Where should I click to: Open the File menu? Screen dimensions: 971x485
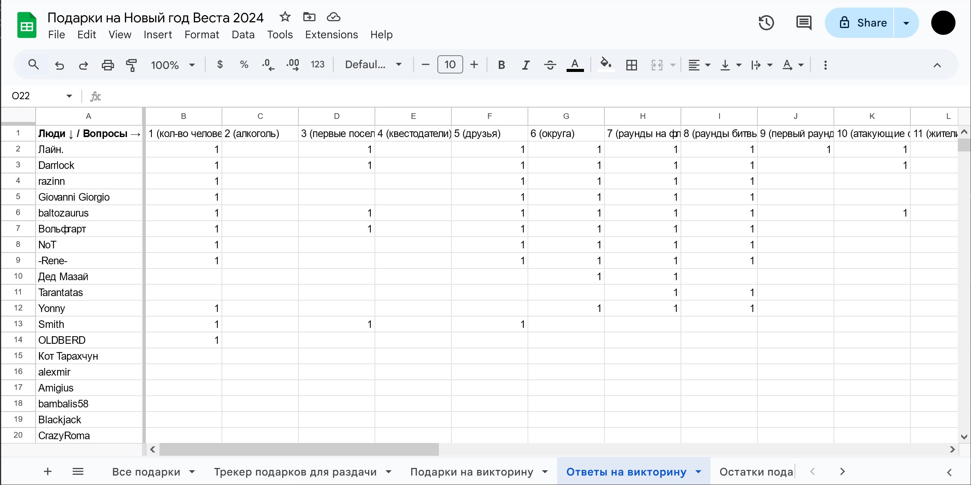tap(56, 35)
